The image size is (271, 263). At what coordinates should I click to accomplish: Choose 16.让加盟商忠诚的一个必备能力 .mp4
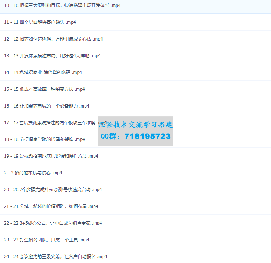47,106
